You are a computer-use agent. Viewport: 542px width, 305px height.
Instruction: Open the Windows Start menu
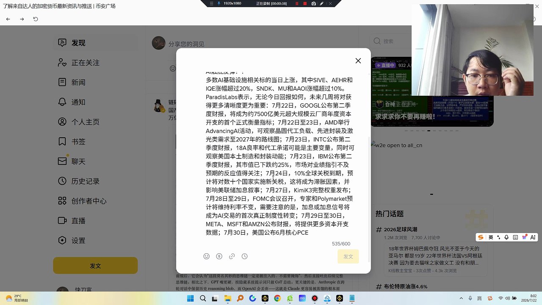190,298
